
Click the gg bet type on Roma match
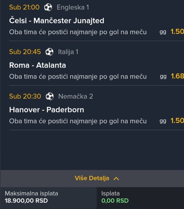tap(163, 77)
